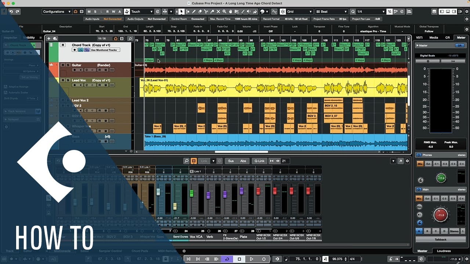Mute the Guitar track
This screenshot has height=264, width=470.
63,65
